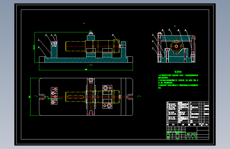Pick the large screw circle at top of right V-block

(x=105, y=88)
